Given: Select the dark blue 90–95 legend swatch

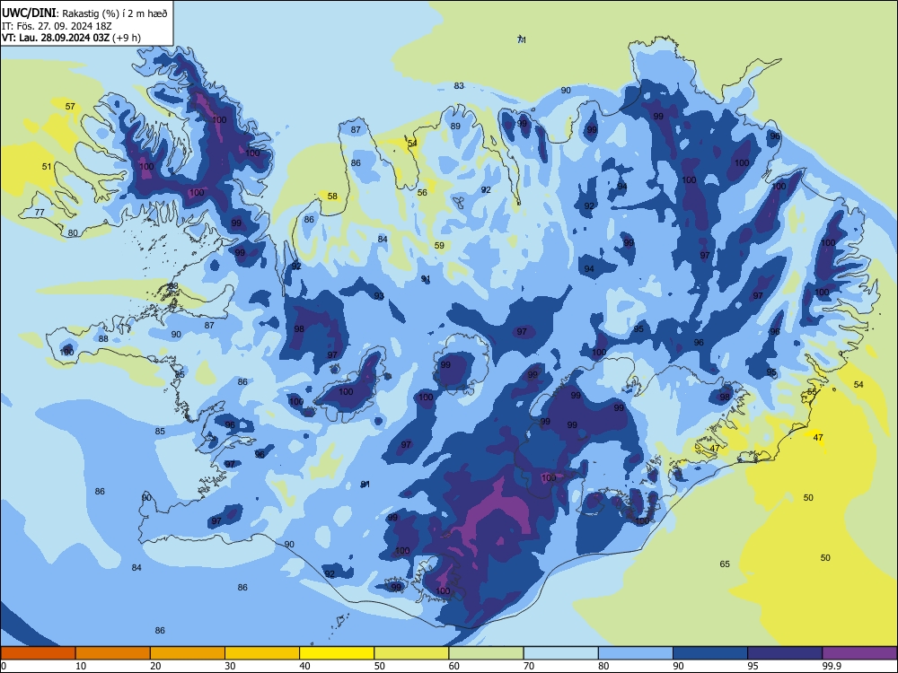Looking at the screenshot, I should (710, 653).
